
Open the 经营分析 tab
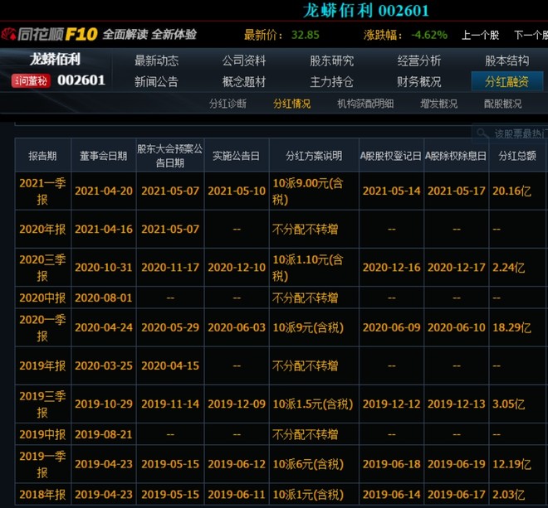419,60
